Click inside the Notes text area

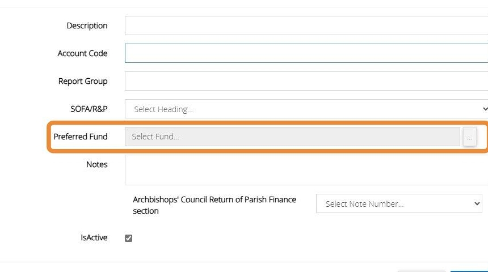coord(306,170)
